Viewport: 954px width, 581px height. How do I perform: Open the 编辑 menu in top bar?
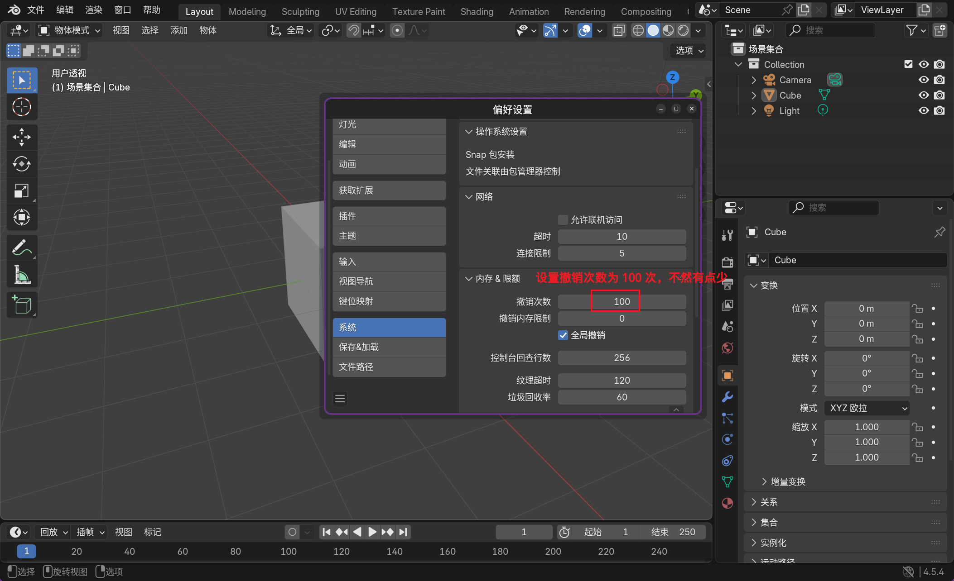point(65,10)
